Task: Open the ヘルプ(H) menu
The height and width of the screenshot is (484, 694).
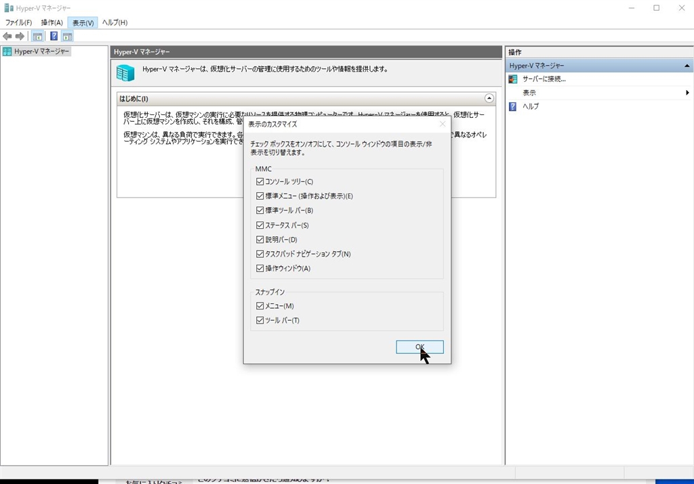Action: [115, 22]
